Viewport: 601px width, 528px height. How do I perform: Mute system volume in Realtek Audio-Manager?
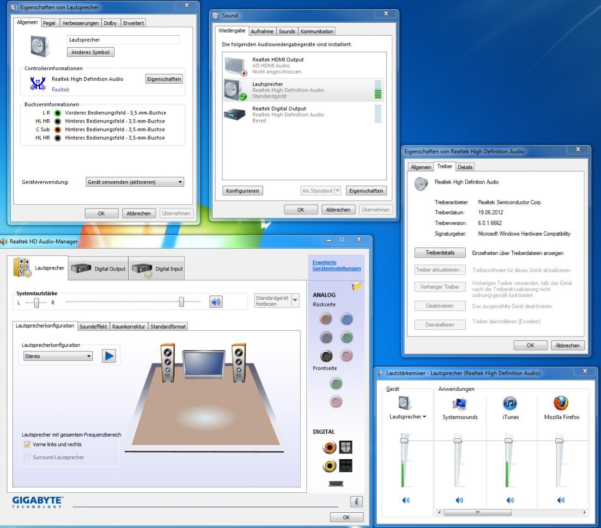(x=216, y=302)
